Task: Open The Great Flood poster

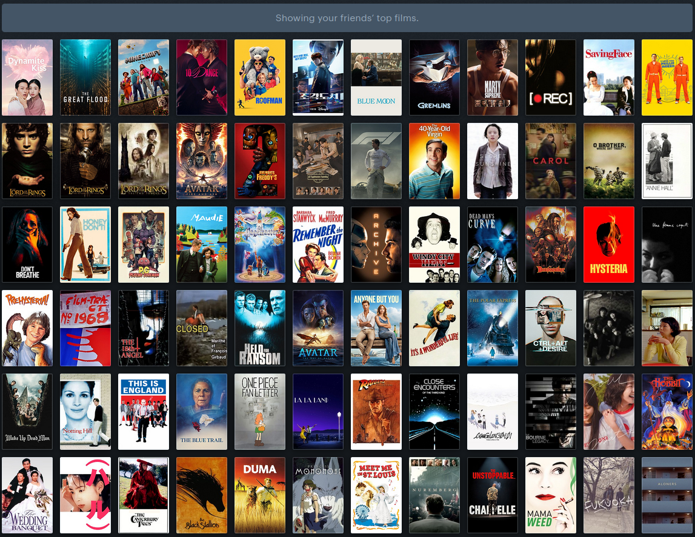Action: pos(85,77)
